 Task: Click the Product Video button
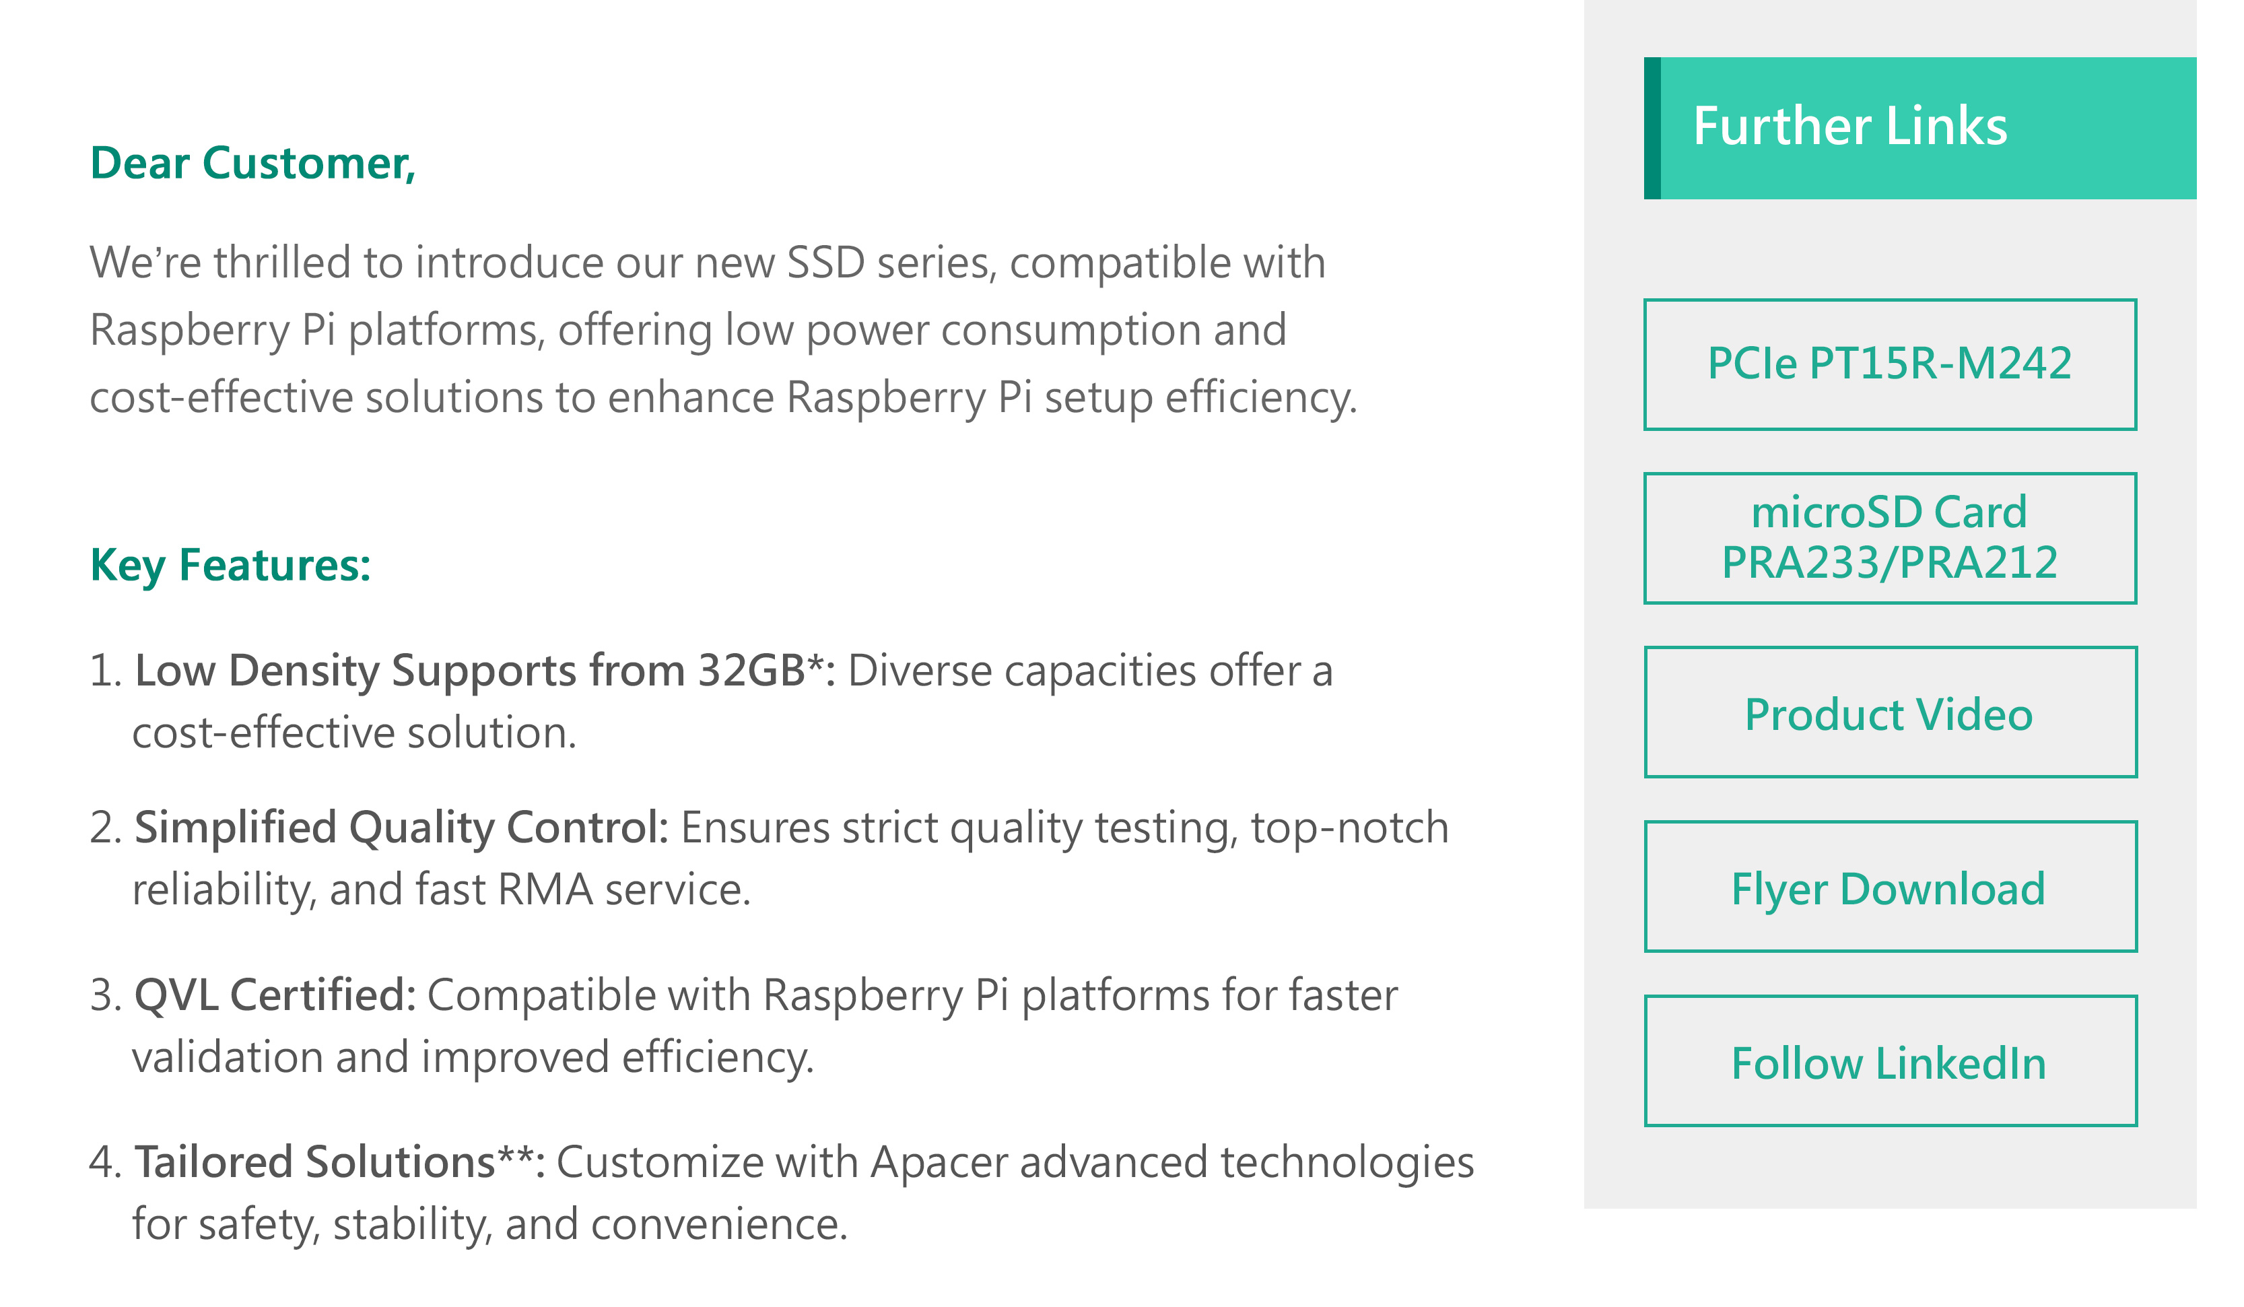click(1889, 712)
